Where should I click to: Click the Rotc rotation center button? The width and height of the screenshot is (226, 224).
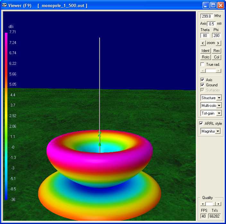pos(205,57)
